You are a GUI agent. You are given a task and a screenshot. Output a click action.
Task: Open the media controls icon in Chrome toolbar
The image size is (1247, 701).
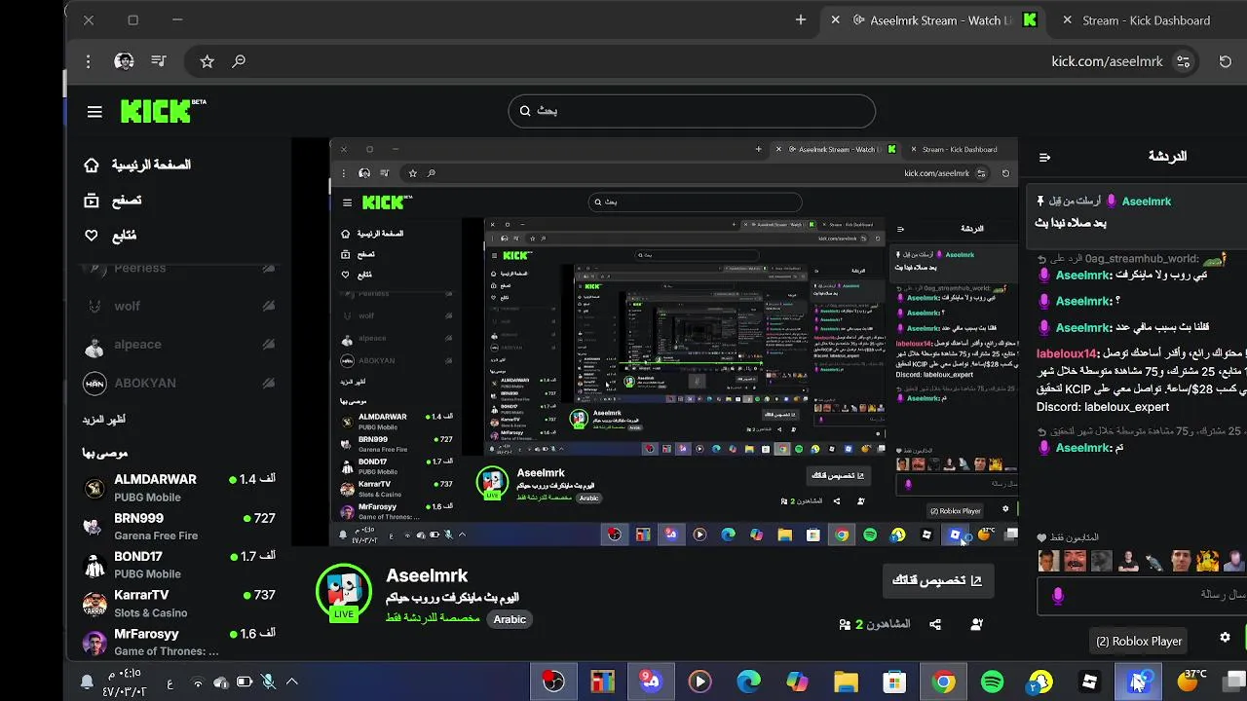(x=159, y=61)
